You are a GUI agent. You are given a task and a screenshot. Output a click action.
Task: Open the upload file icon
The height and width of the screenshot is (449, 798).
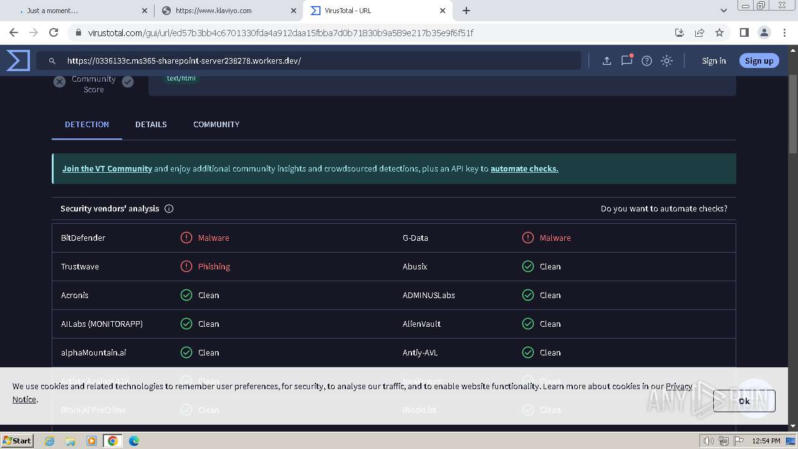[x=607, y=60]
